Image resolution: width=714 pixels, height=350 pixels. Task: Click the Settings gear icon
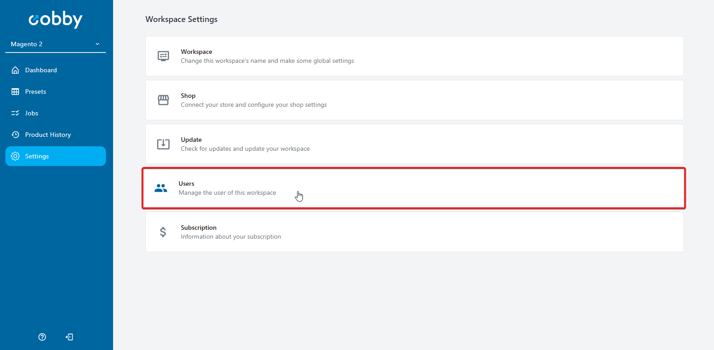click(x=15, y=156)
